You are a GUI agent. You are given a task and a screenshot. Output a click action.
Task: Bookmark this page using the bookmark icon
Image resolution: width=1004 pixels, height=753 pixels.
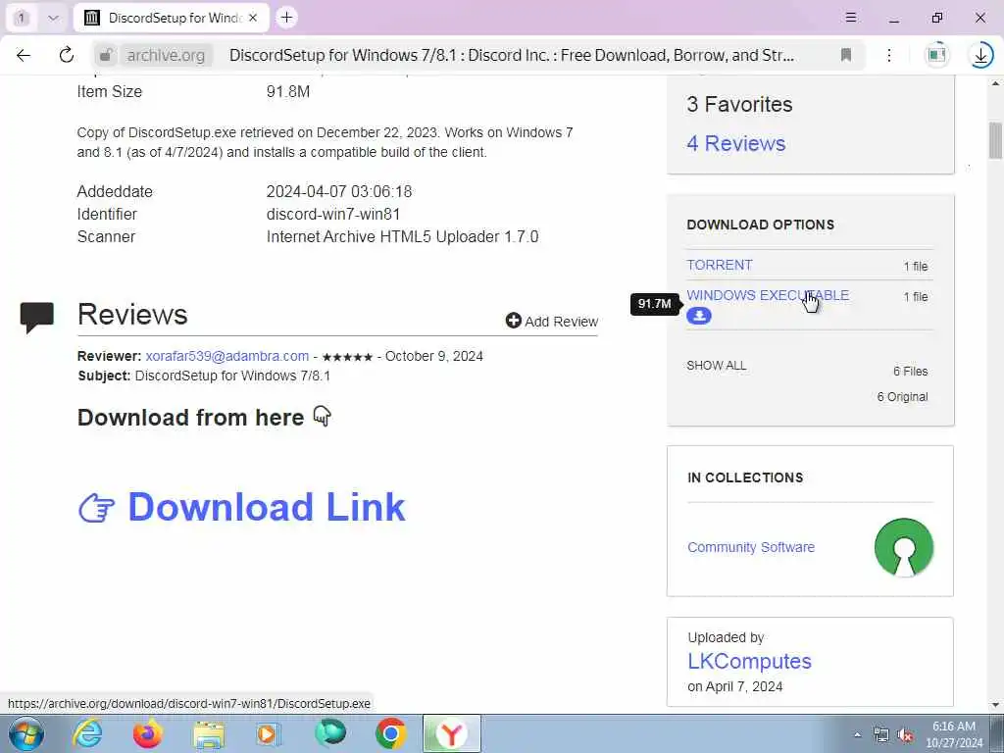click(846, 55)
